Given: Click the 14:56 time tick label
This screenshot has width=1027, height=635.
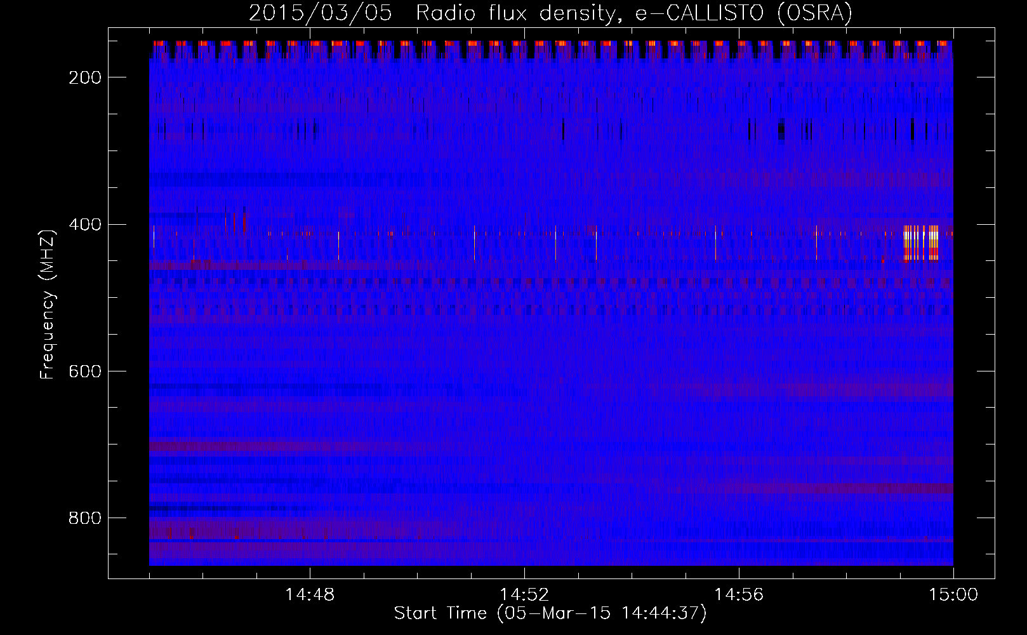Looking at the screenshot, I should (x=739, y=595).
